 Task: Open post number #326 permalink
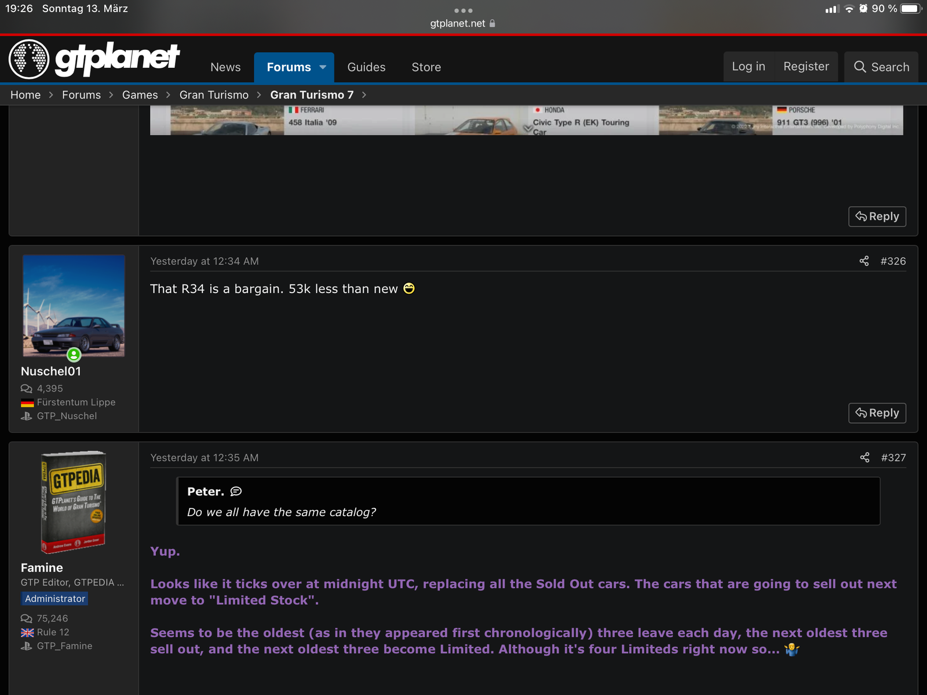click(x=893, y=261)
